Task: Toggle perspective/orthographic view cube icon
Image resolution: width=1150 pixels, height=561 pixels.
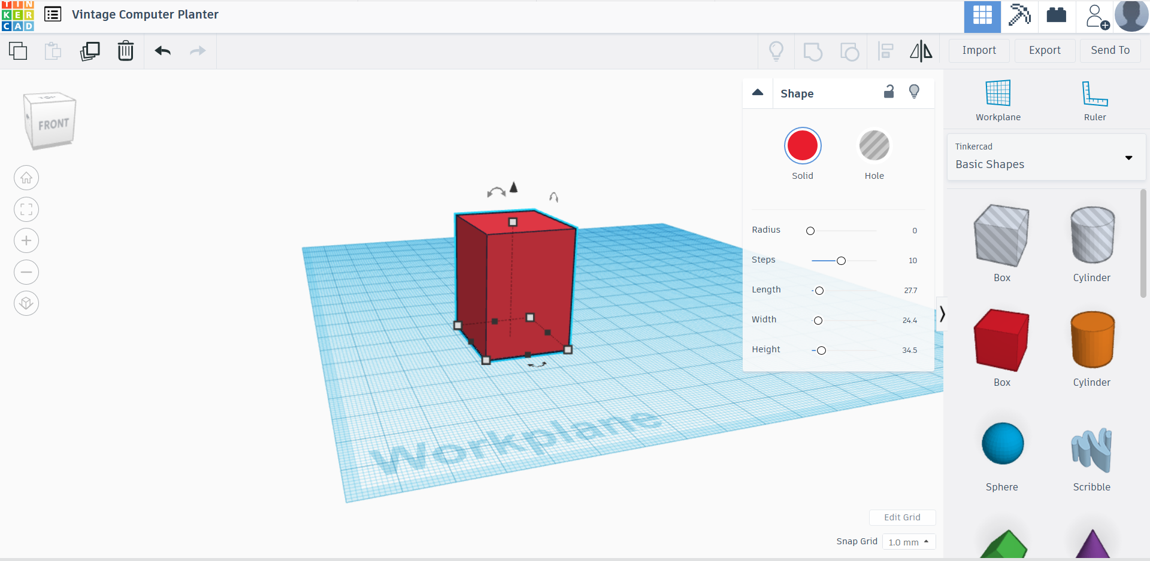Action: (26, 303)
